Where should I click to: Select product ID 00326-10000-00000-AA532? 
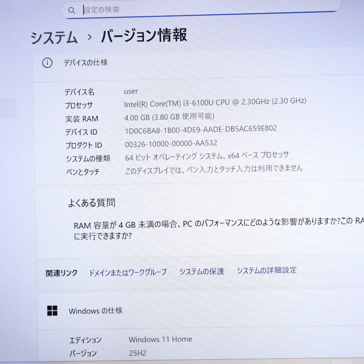[171, 143]
